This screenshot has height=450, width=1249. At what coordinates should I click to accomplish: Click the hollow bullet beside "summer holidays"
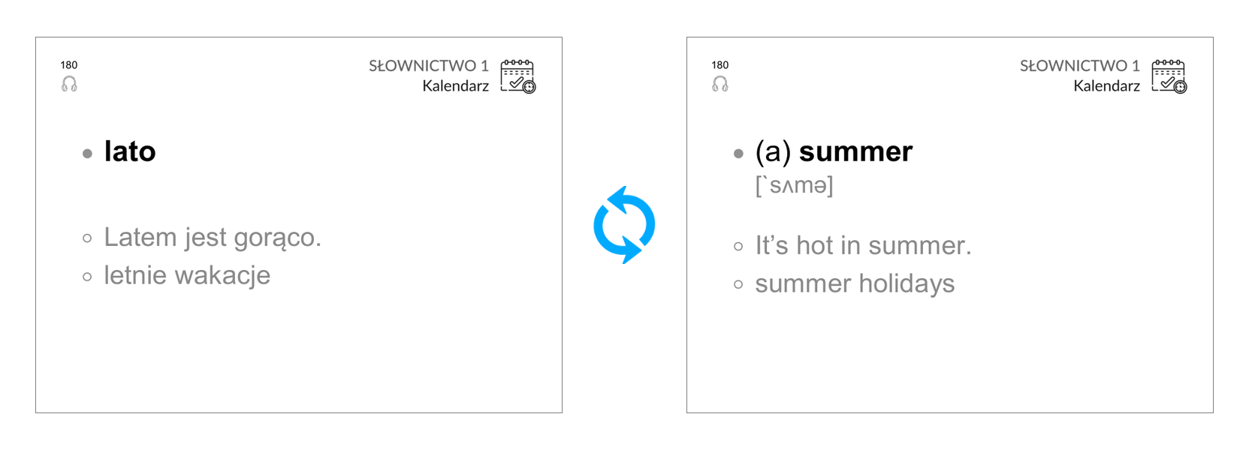pos(738,285)
